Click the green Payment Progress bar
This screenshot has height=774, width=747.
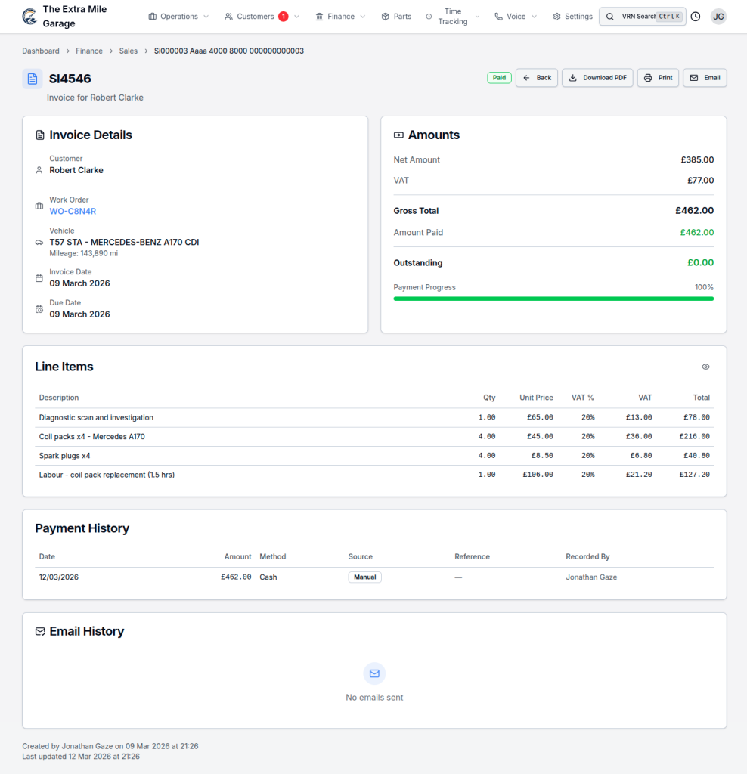click(553, 299)
